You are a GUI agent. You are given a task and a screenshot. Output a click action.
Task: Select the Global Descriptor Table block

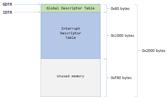(70, 8)
